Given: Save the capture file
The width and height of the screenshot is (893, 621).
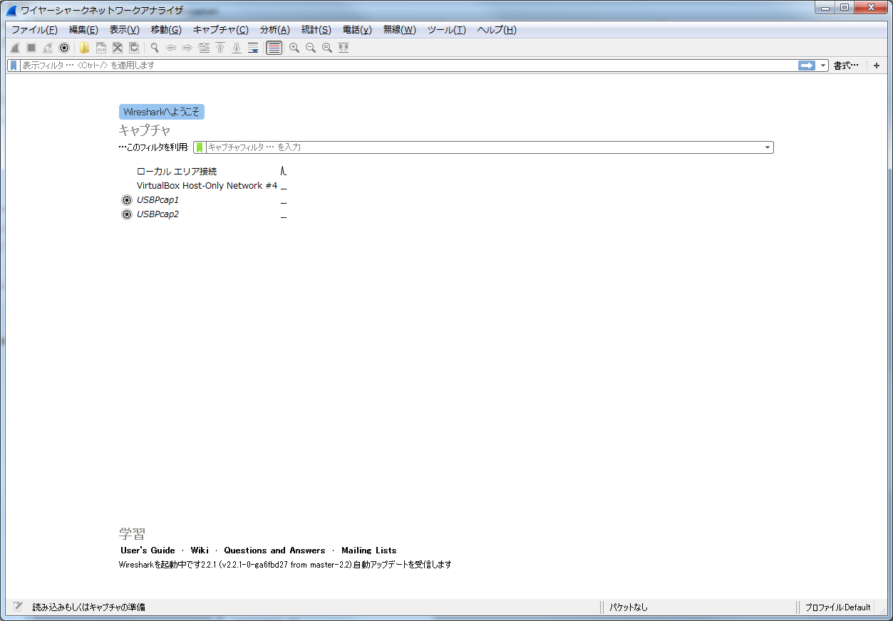Looking at the screenshot, I should coord(101,48).
